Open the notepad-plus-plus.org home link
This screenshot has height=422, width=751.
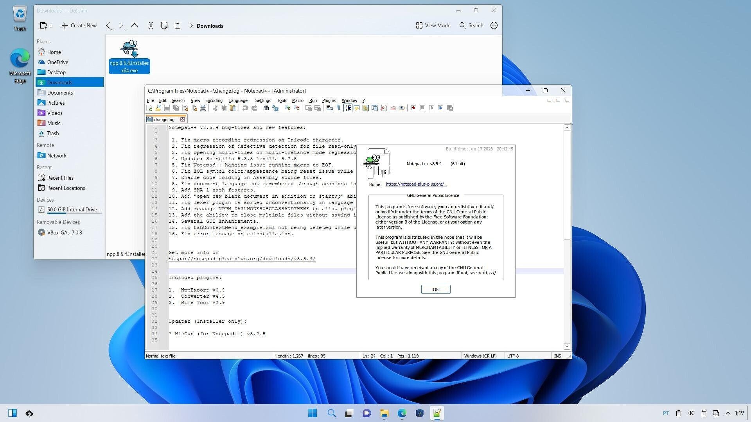(415, 184)
